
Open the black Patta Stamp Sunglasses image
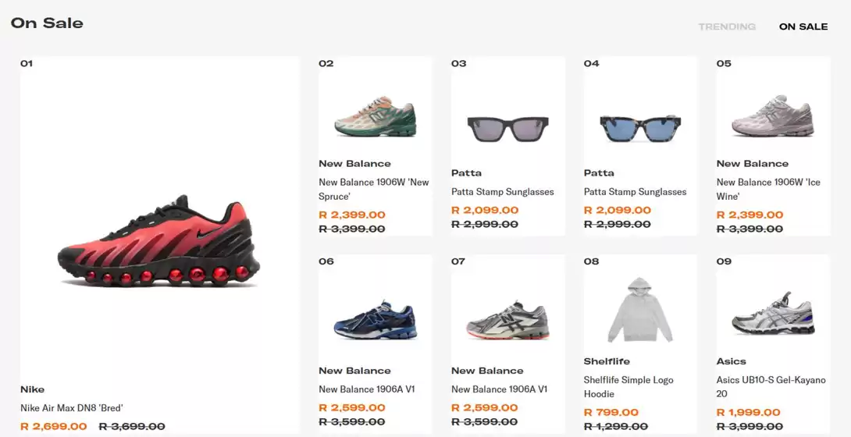[507, 127]
